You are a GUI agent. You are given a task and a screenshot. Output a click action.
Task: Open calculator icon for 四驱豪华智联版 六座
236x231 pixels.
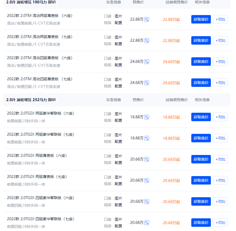147,201
